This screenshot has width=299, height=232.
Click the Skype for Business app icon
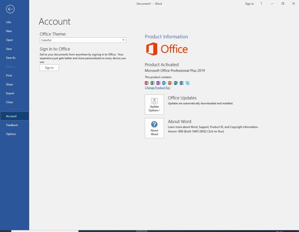coord(188,83)
